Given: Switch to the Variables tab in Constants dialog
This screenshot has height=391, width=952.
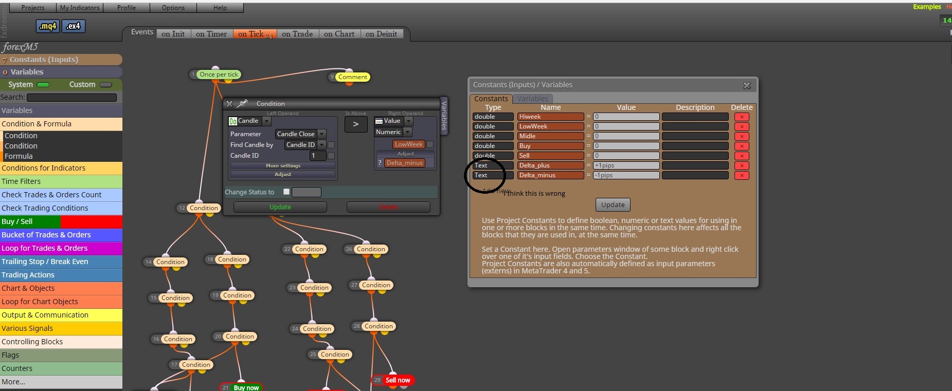Looking at the screenshot, I should (533, 99).
